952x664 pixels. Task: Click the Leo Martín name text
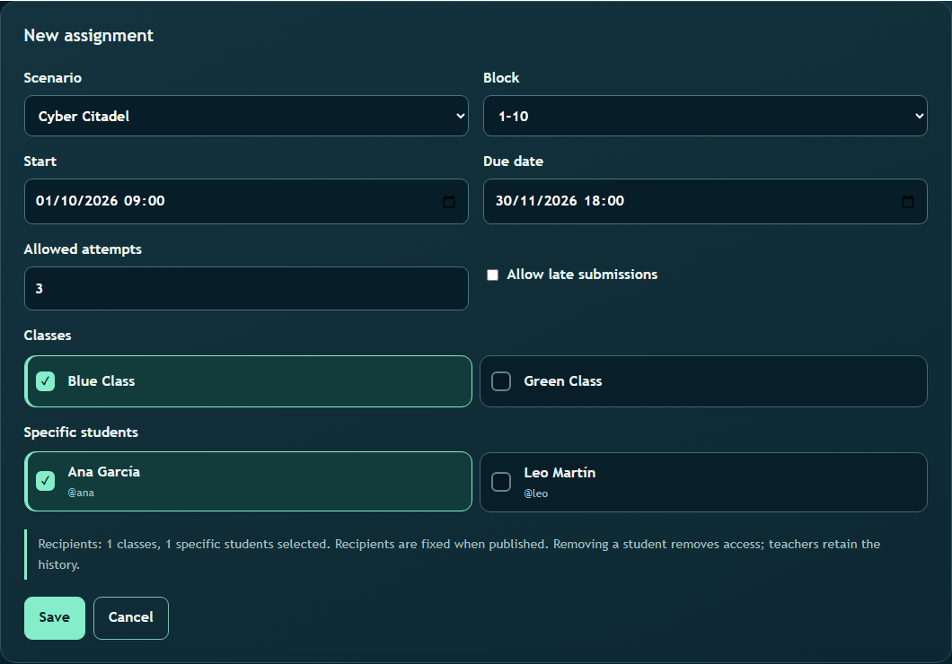coord(560,472)
